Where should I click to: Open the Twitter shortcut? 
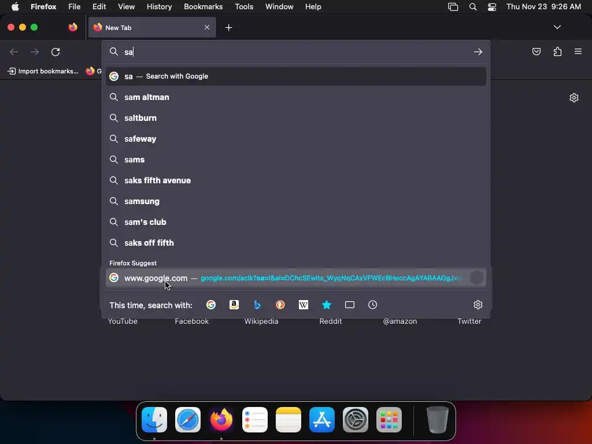coord(469,321)
